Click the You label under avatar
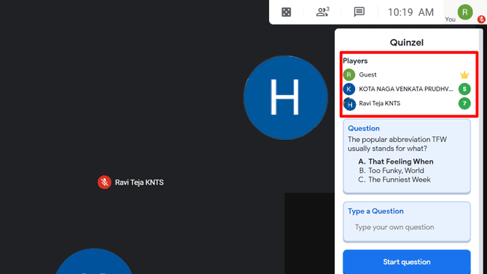Image resolution: width=487 pixels, height=274 pixels. click(x=450, y=19)
